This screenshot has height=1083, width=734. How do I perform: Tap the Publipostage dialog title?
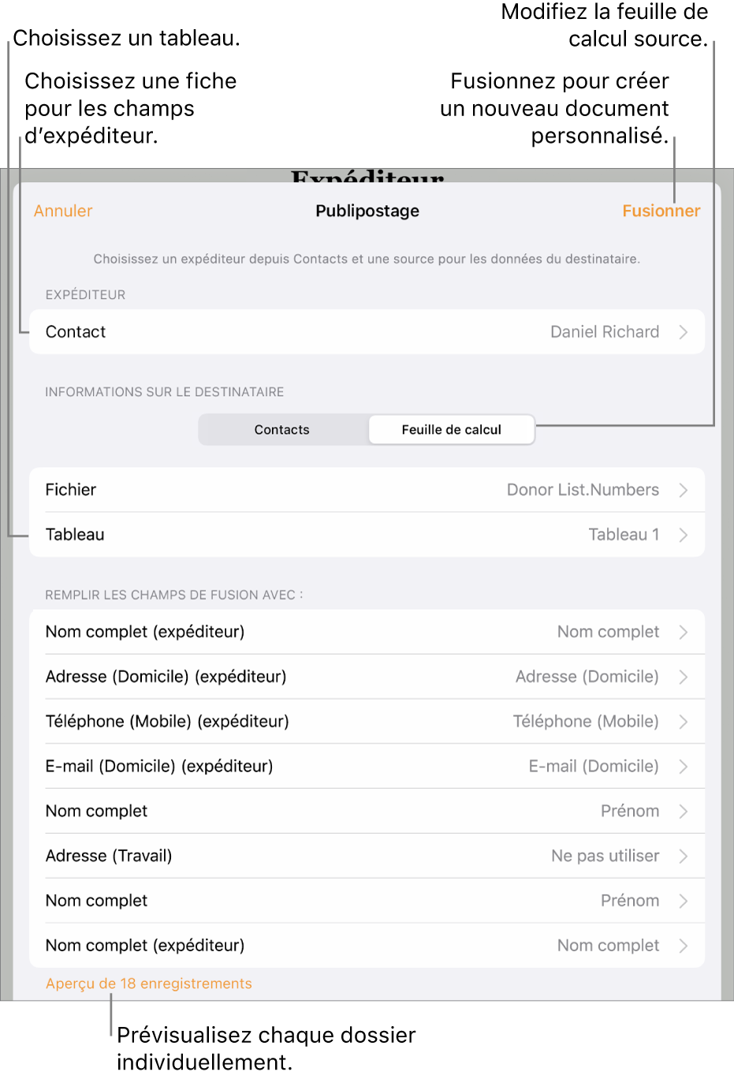367,211
